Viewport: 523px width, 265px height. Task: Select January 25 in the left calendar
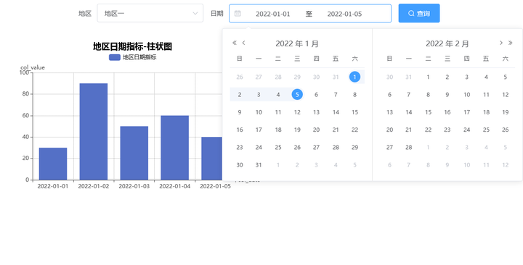coord(278,147)
